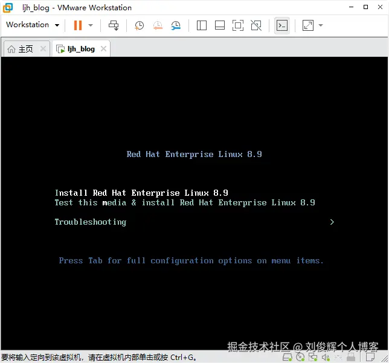Image resolution: width=389 pixels, height=363 pixels.
Task: Send Ctrl+Alt+Del to the VM
Action: 114,25
